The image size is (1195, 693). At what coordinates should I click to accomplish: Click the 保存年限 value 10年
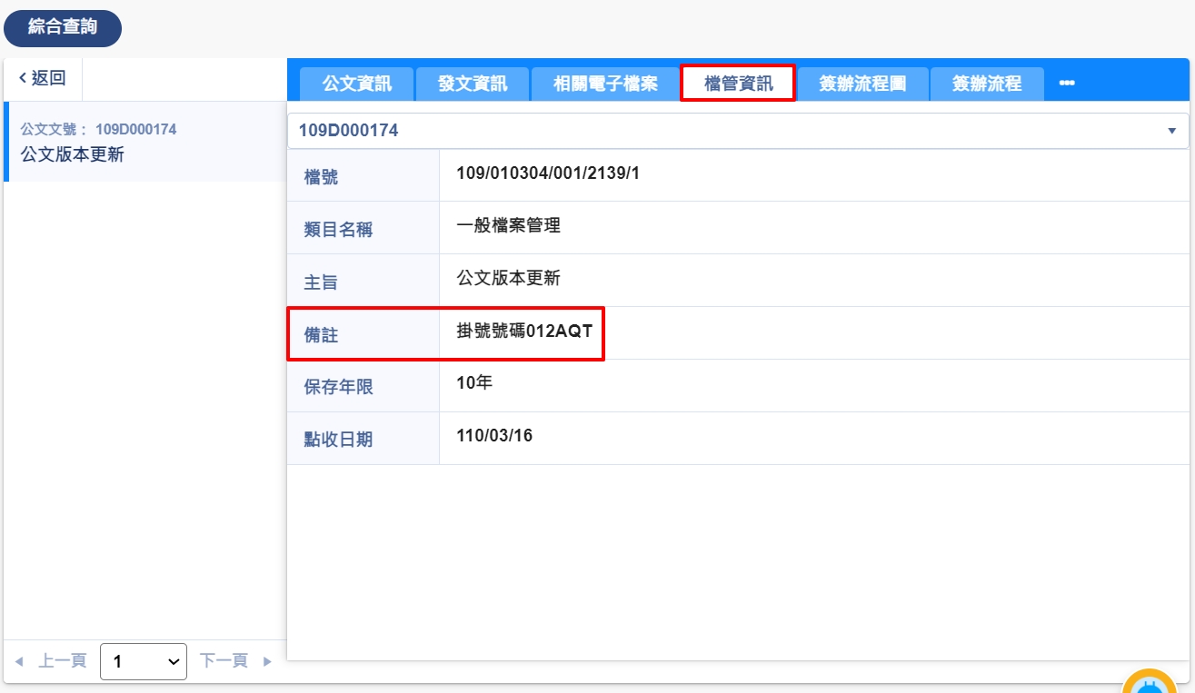474,383
